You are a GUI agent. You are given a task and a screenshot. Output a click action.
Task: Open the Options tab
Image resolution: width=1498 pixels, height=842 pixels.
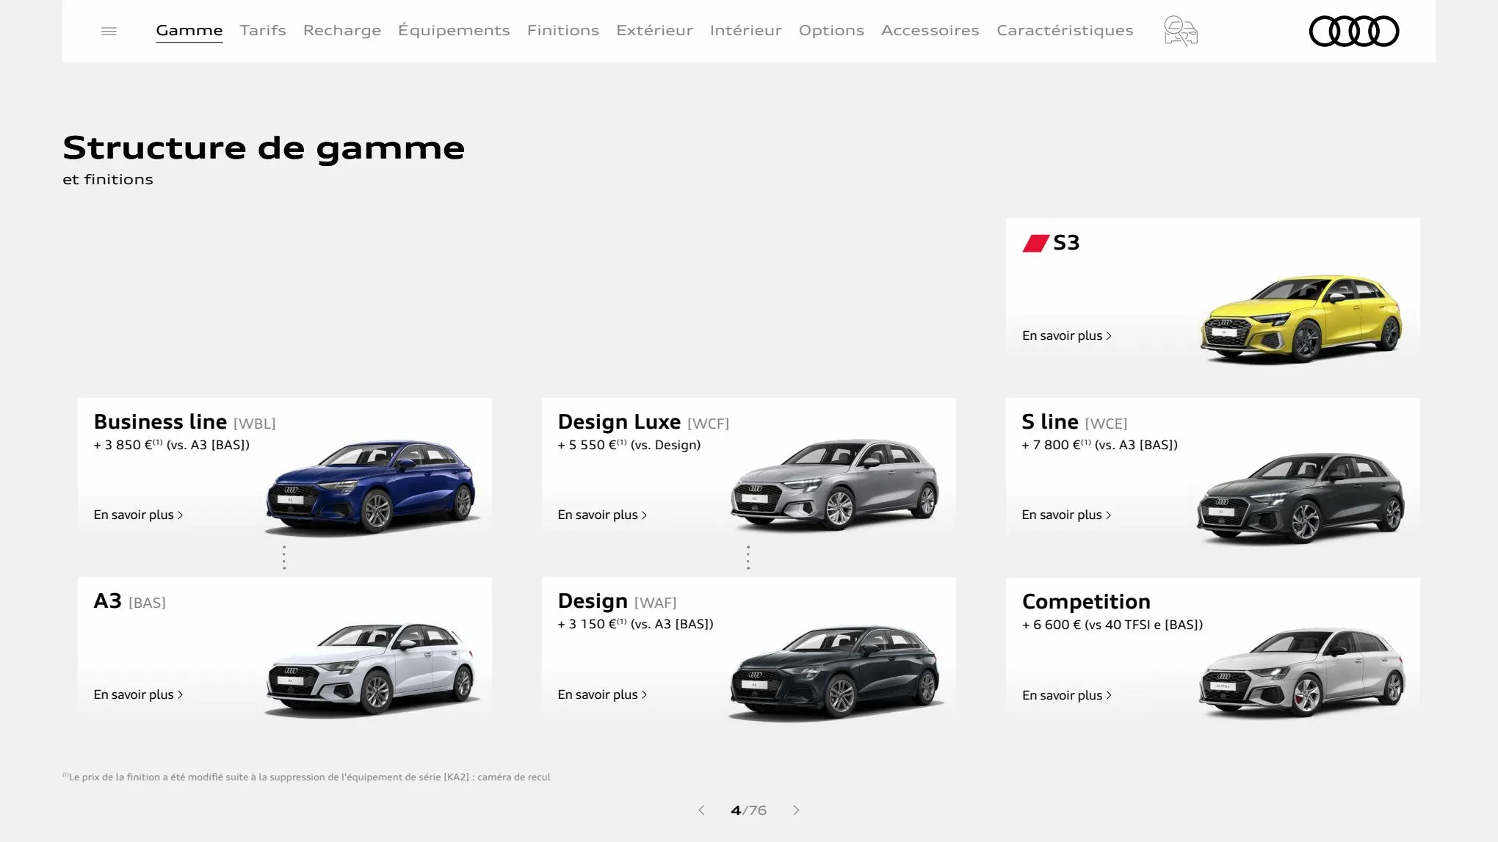pos(831,30)
